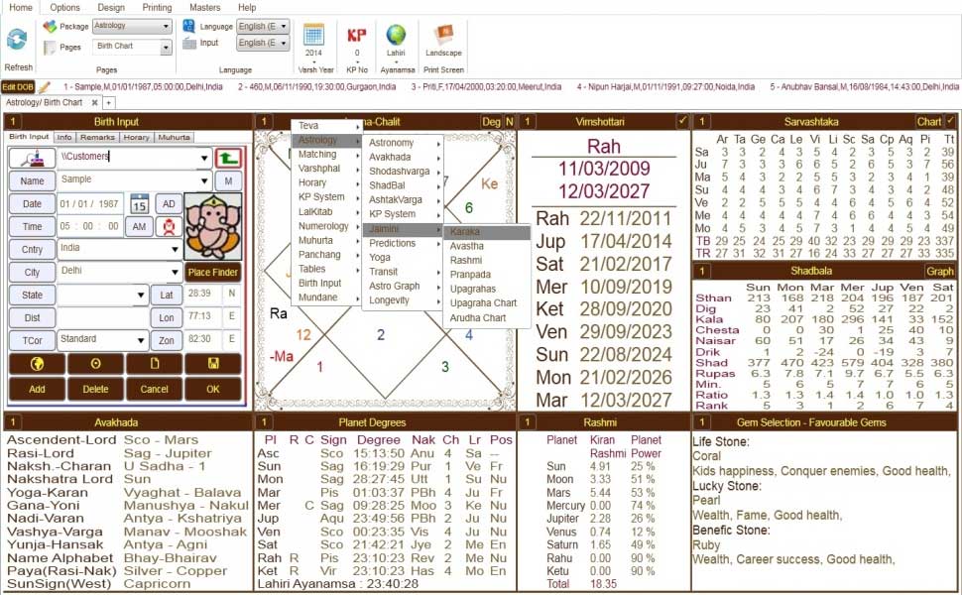Click the Package colored icon
This screenshot has height=595, width=962.
click(x=50, y=27)
